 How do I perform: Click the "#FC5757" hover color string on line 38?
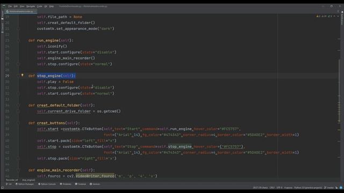click(229, 129)
